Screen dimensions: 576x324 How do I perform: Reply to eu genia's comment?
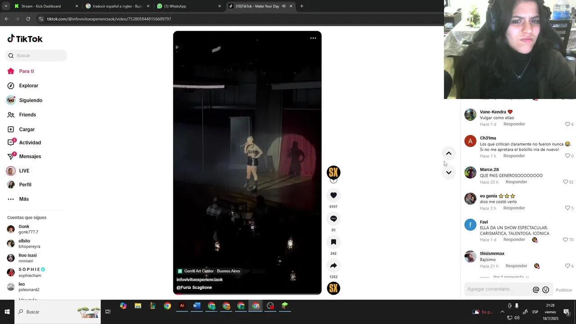(514, 208)
